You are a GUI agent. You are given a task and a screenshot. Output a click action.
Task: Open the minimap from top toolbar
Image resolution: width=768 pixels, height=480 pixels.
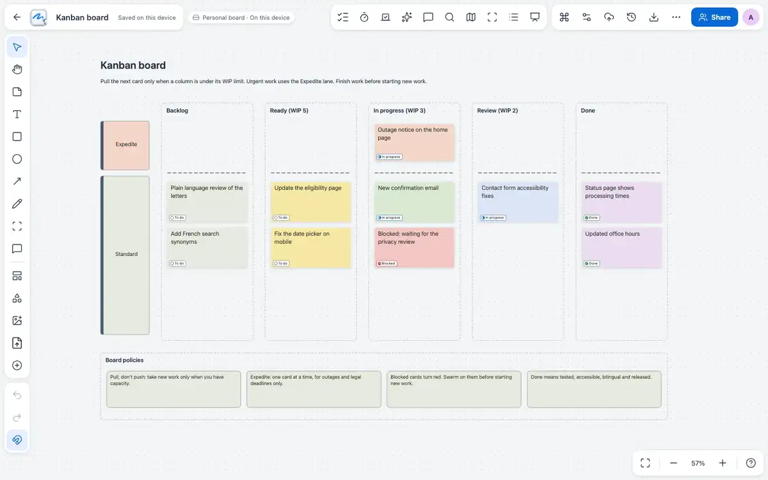[471, 17]
